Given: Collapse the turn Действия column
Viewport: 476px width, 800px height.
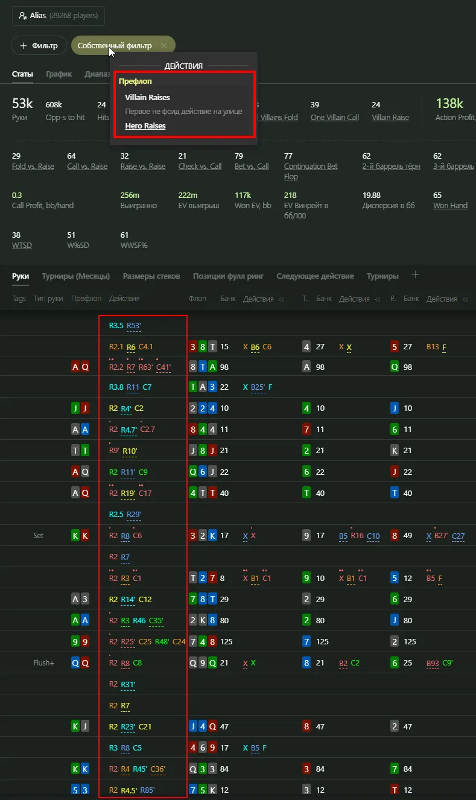Looking at the screenshot, I should pyautogui.click(x=378, y=299).
